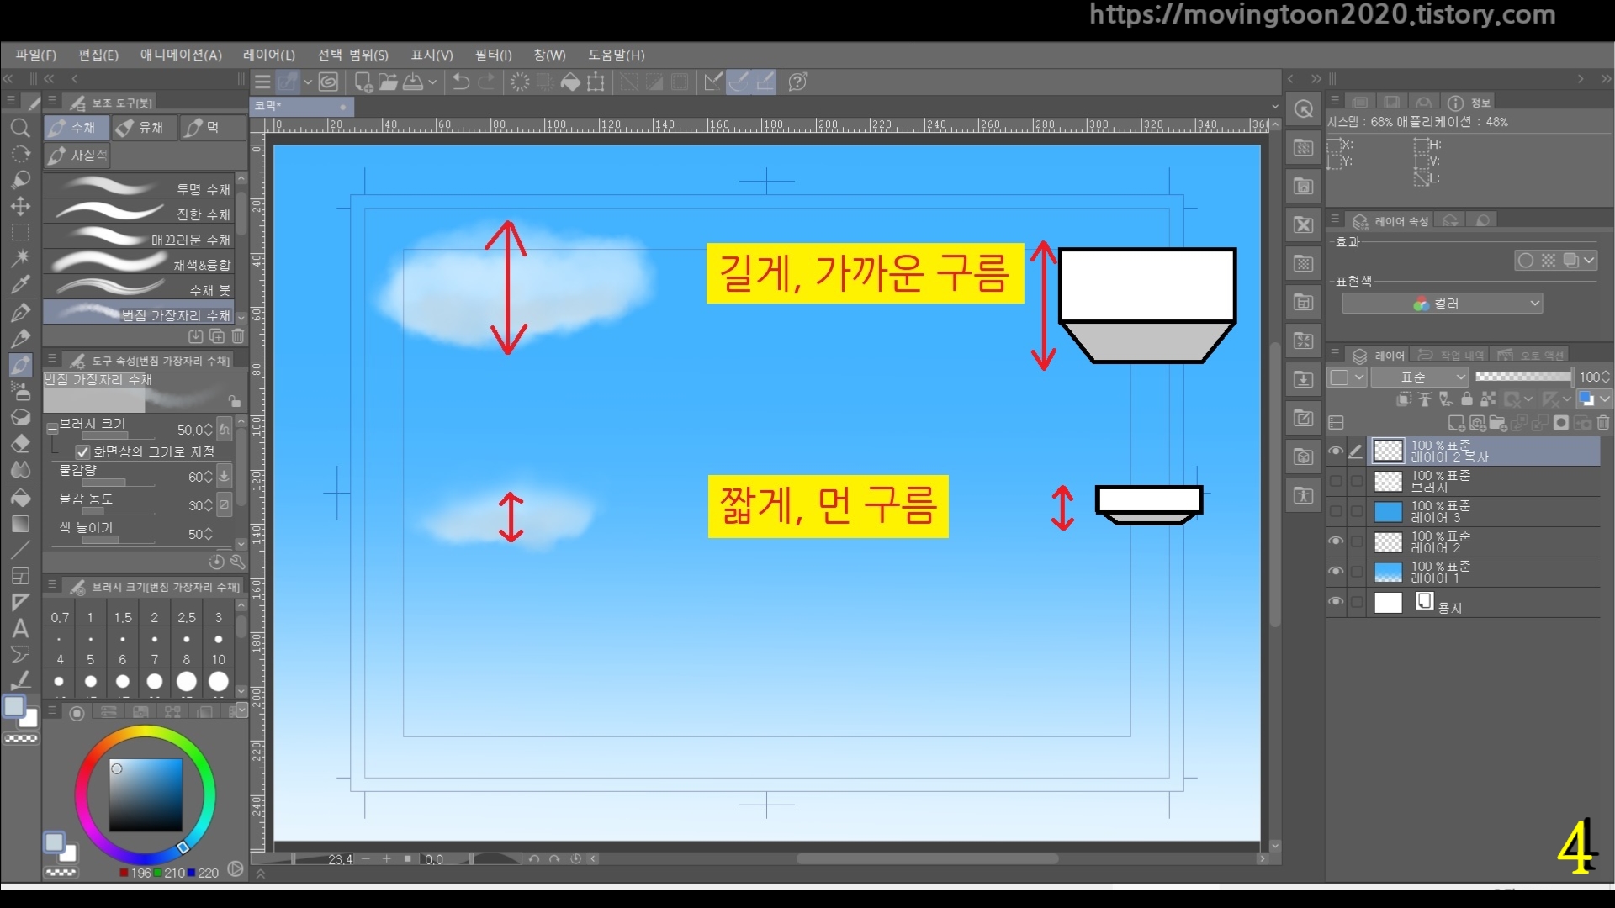Open layer color swatch dropdown
This screenshot has height=908, width=1615.
tap(1594, 399)
